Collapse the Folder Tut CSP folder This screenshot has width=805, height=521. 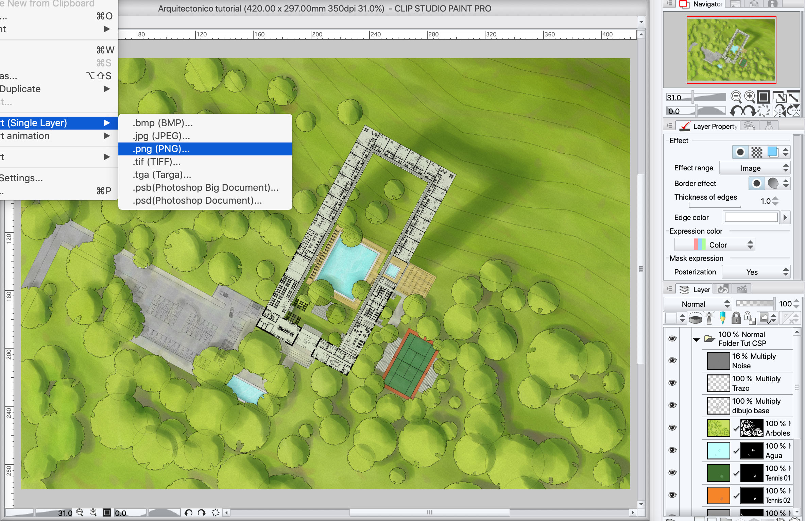[x=696, y=339]
